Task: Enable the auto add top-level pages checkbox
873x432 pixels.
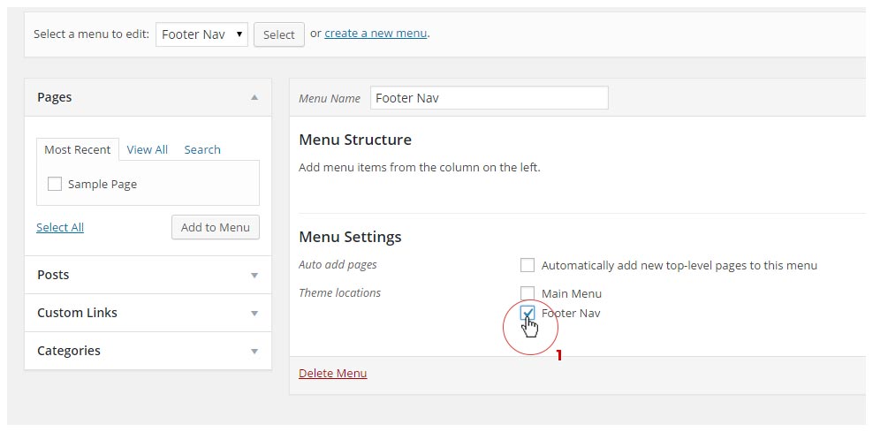Action: pyautogui.click(x=528, y=265)
